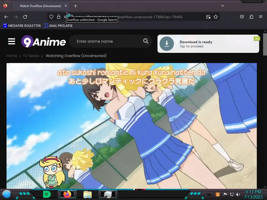Open the tracking protection shield icon
267x200 pixels.
[x=51, y=17]
